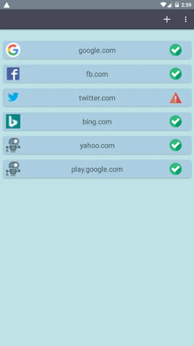Click the green checkmark status for fb.com

pos(176,74)
